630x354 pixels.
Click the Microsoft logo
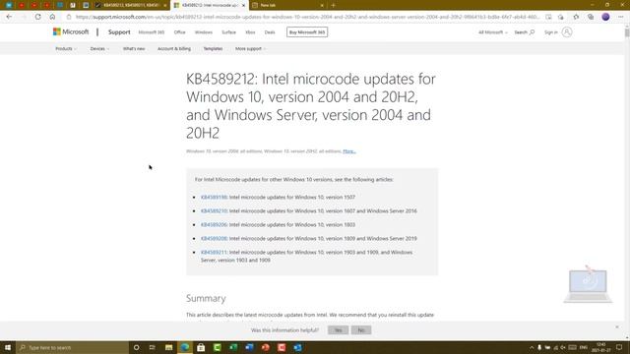pyautogui.click(x=71, y=31)
